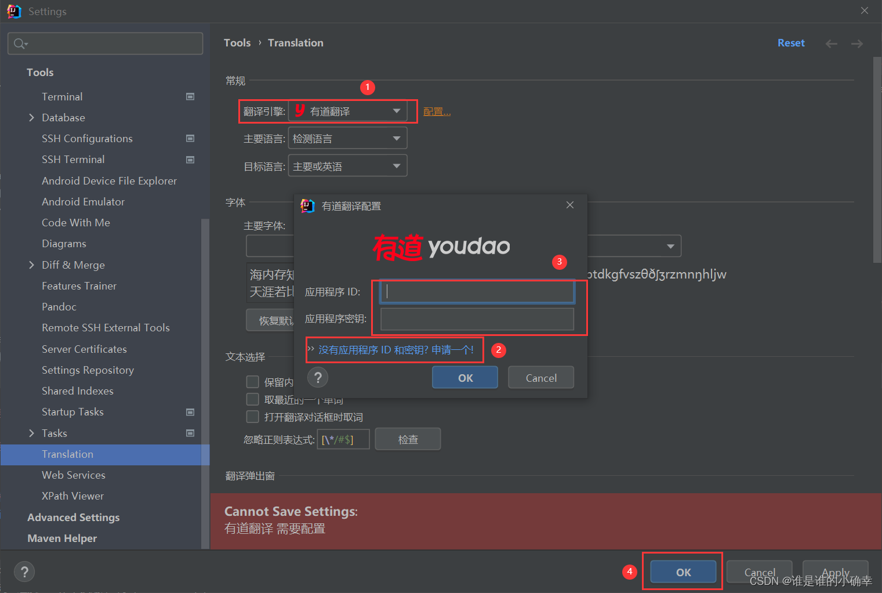
Task: Select Remote SSH External Tools
Action: tap(106, 328)
